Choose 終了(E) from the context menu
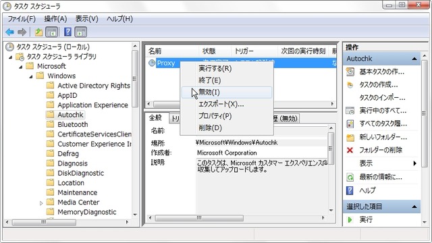432x243 pixels. click(227, 80)
